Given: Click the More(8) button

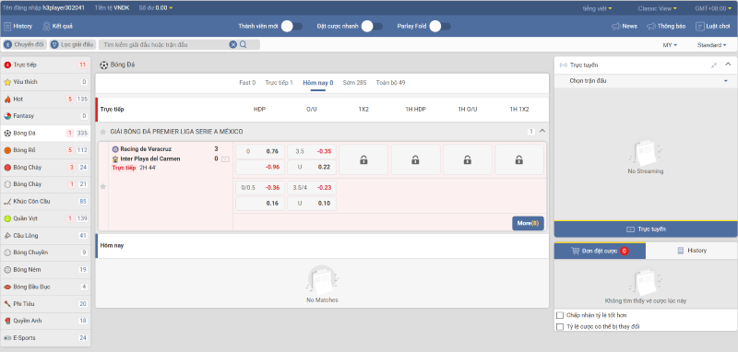Looking at the screenshot, I should [528, 223].
